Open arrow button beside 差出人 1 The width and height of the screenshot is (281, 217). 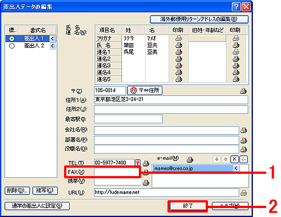(52, 39)
